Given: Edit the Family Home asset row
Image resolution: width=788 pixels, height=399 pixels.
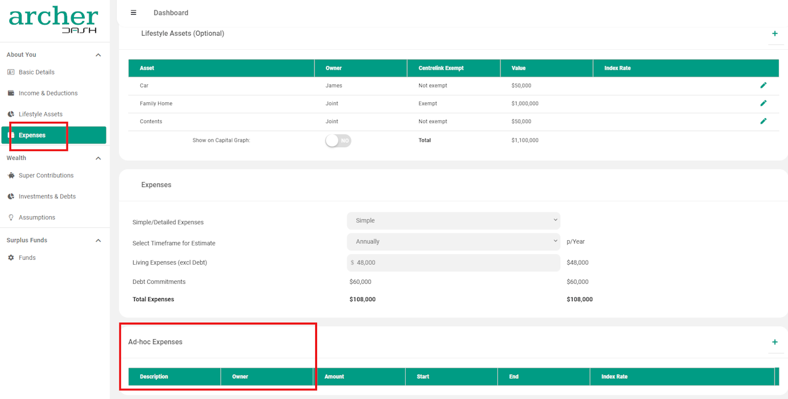Looking at the screenshot, I should 763,103.
